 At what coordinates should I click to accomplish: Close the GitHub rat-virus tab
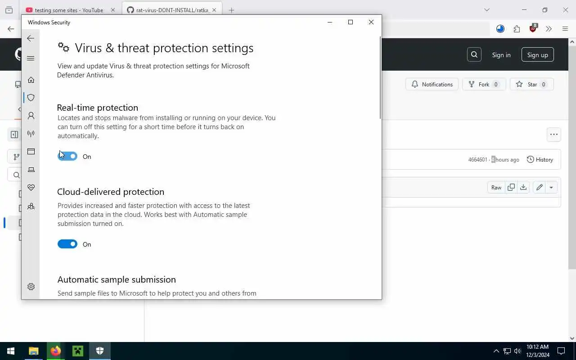214,10
